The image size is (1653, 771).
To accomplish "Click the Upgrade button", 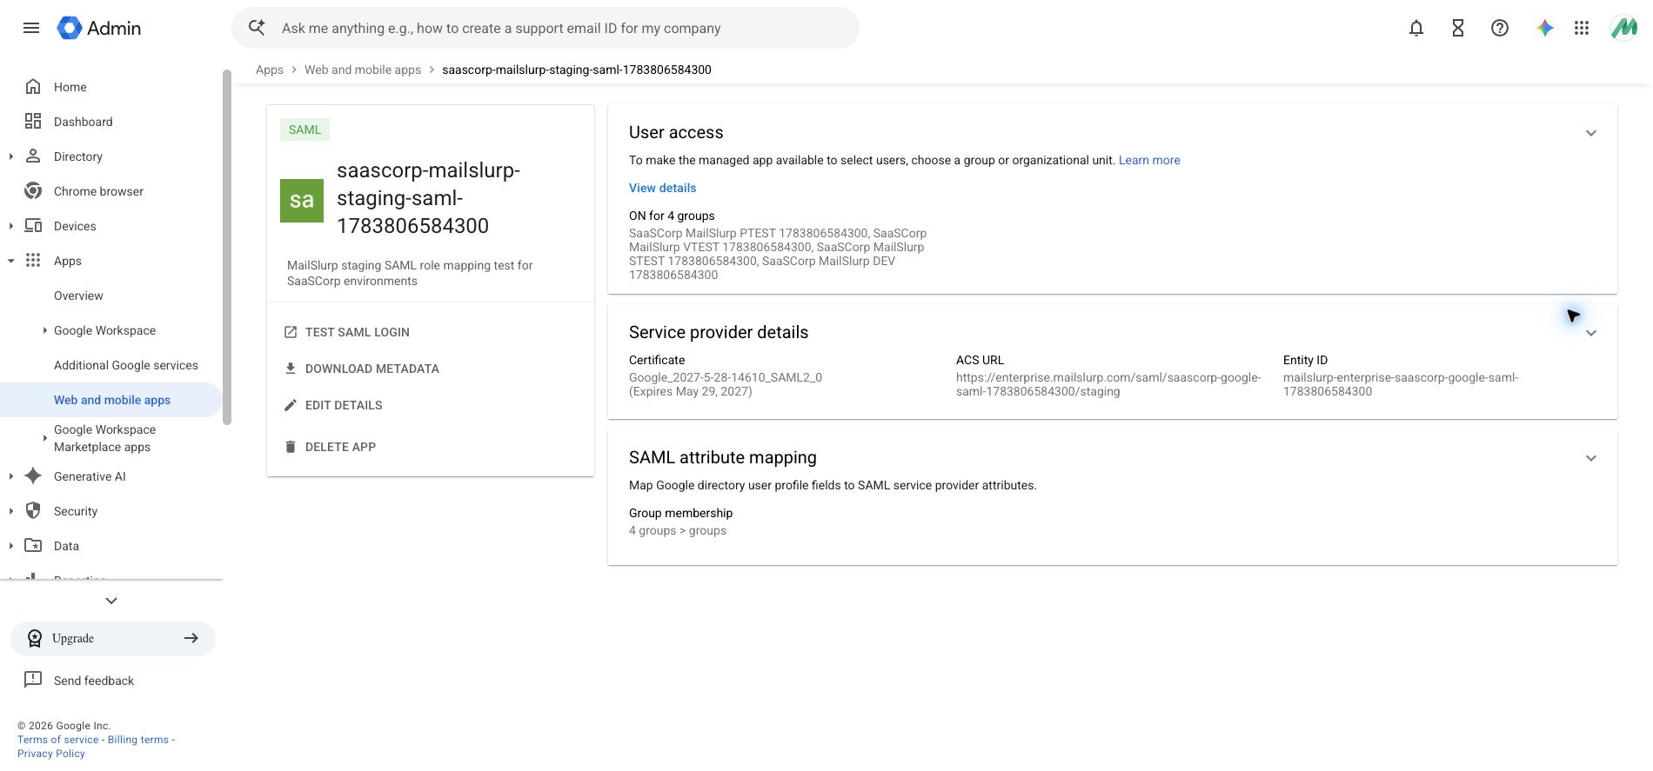I will [113, 639].
